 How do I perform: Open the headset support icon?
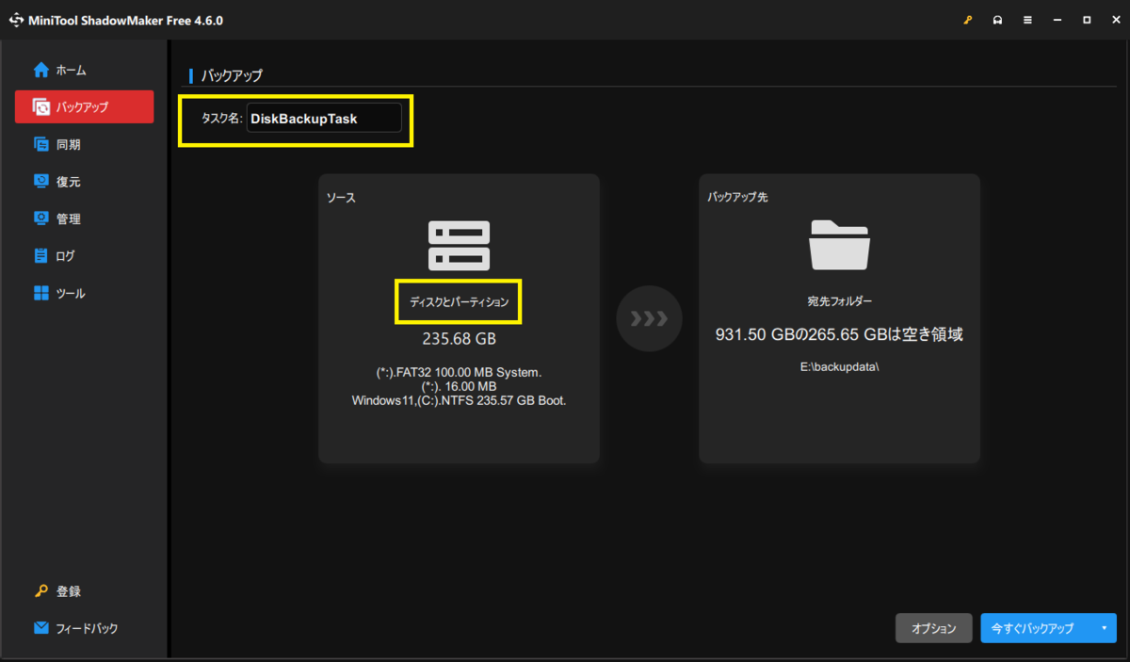point(997,20)
